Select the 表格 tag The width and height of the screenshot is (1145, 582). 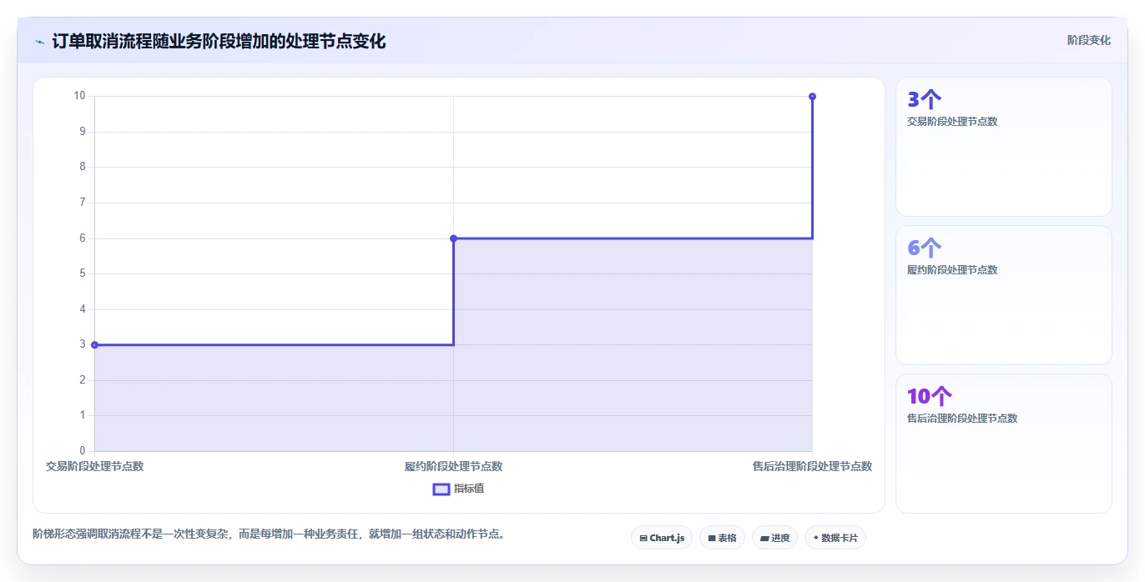[722, 538]
